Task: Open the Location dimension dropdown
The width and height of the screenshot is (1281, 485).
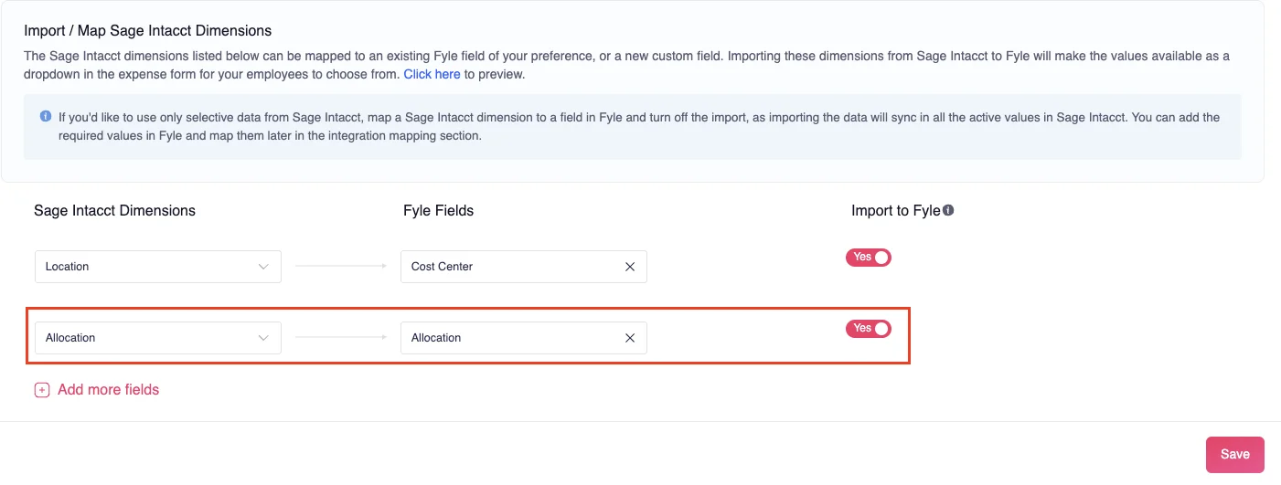Action: pos(158,267)
